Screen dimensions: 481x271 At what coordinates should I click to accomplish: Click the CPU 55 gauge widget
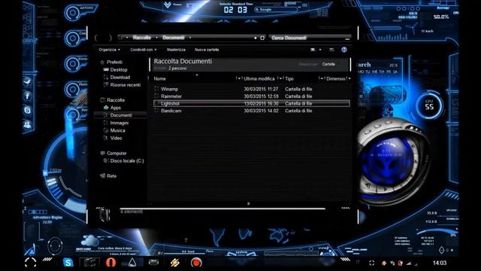click(x=429, y=105)
